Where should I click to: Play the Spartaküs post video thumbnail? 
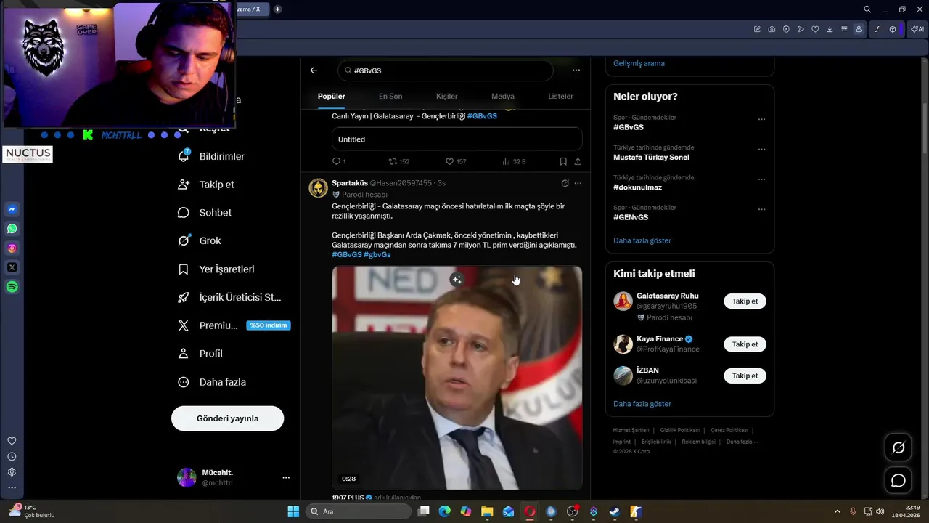pos(457,378)
